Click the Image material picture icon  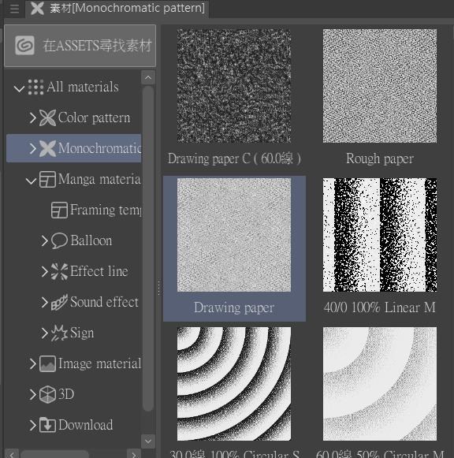coord(47,364)
